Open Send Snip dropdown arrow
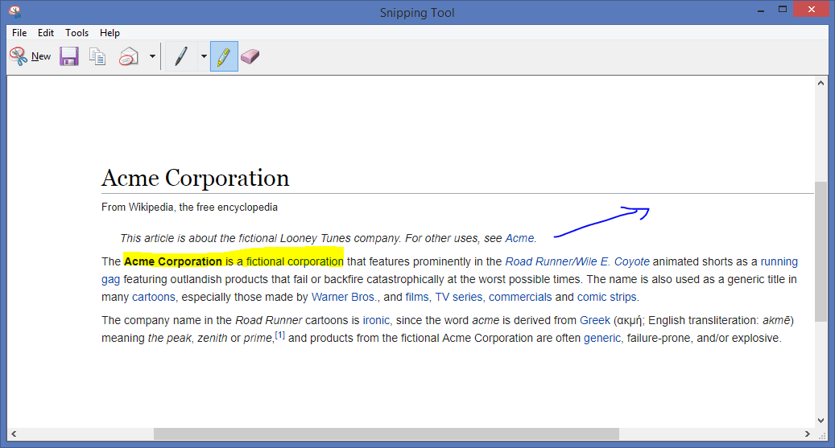The width and height of the screenshot is (835, 448). 152,56
